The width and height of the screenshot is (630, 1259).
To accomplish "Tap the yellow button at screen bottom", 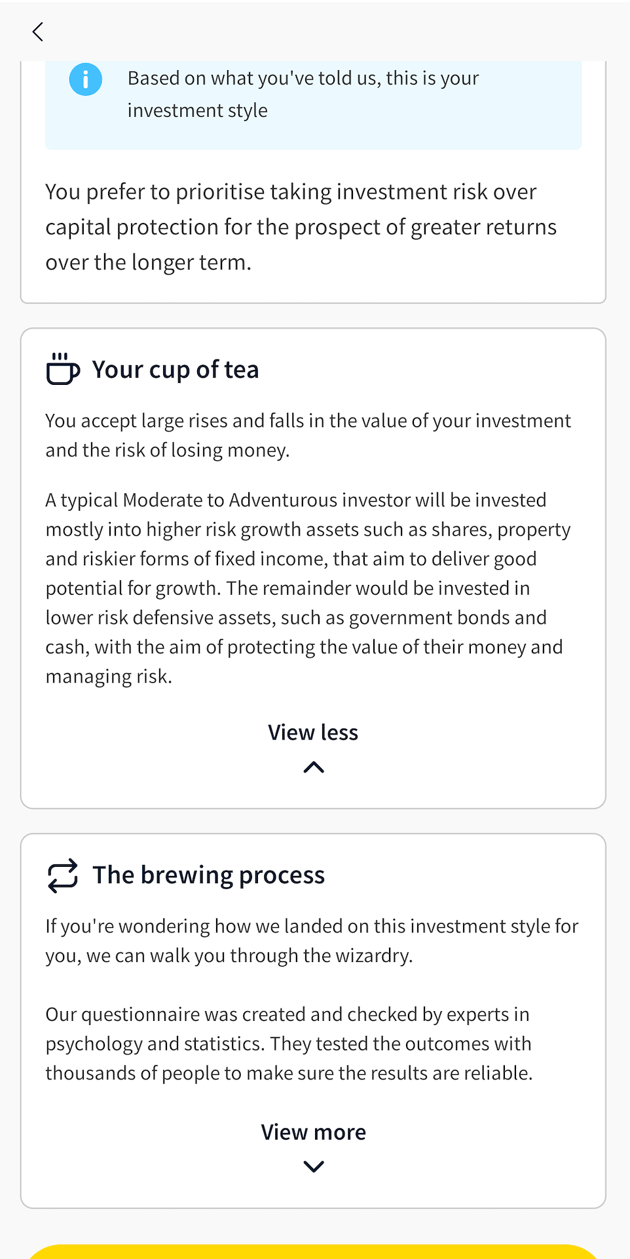I will coord(313,1252).
